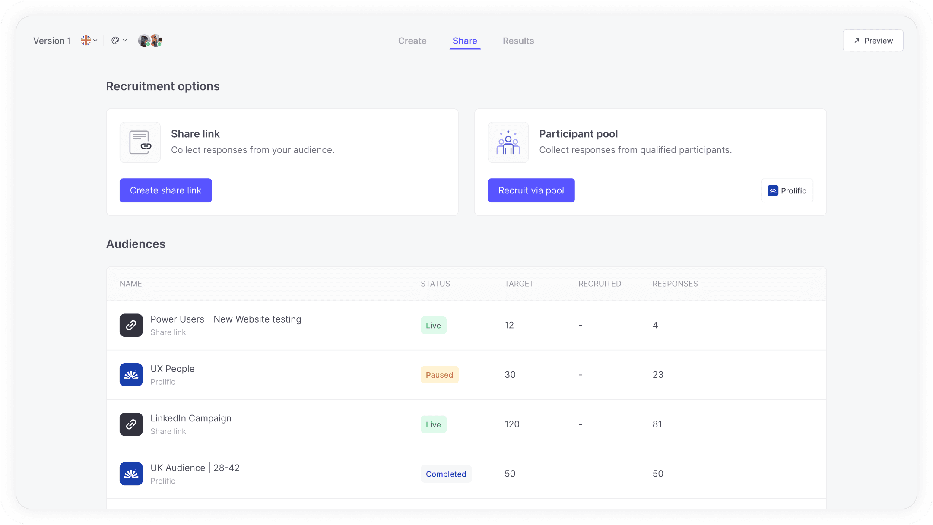Open the language flag dropdown
Viewport: 933px width, 525px height.
click(x=89, y=41)
